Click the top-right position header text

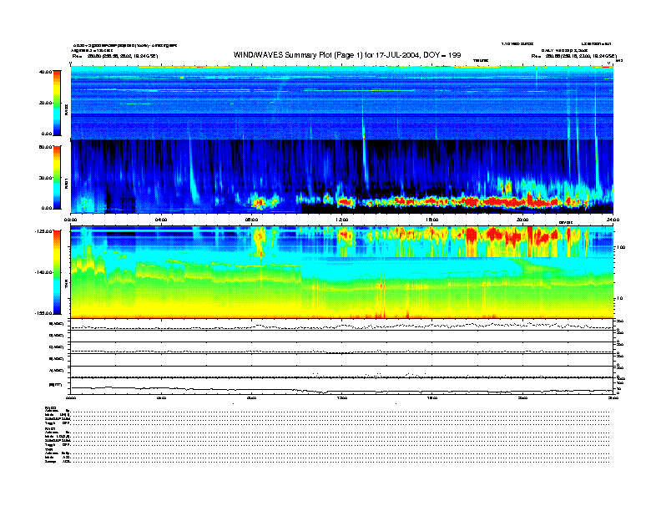point(574,56)
